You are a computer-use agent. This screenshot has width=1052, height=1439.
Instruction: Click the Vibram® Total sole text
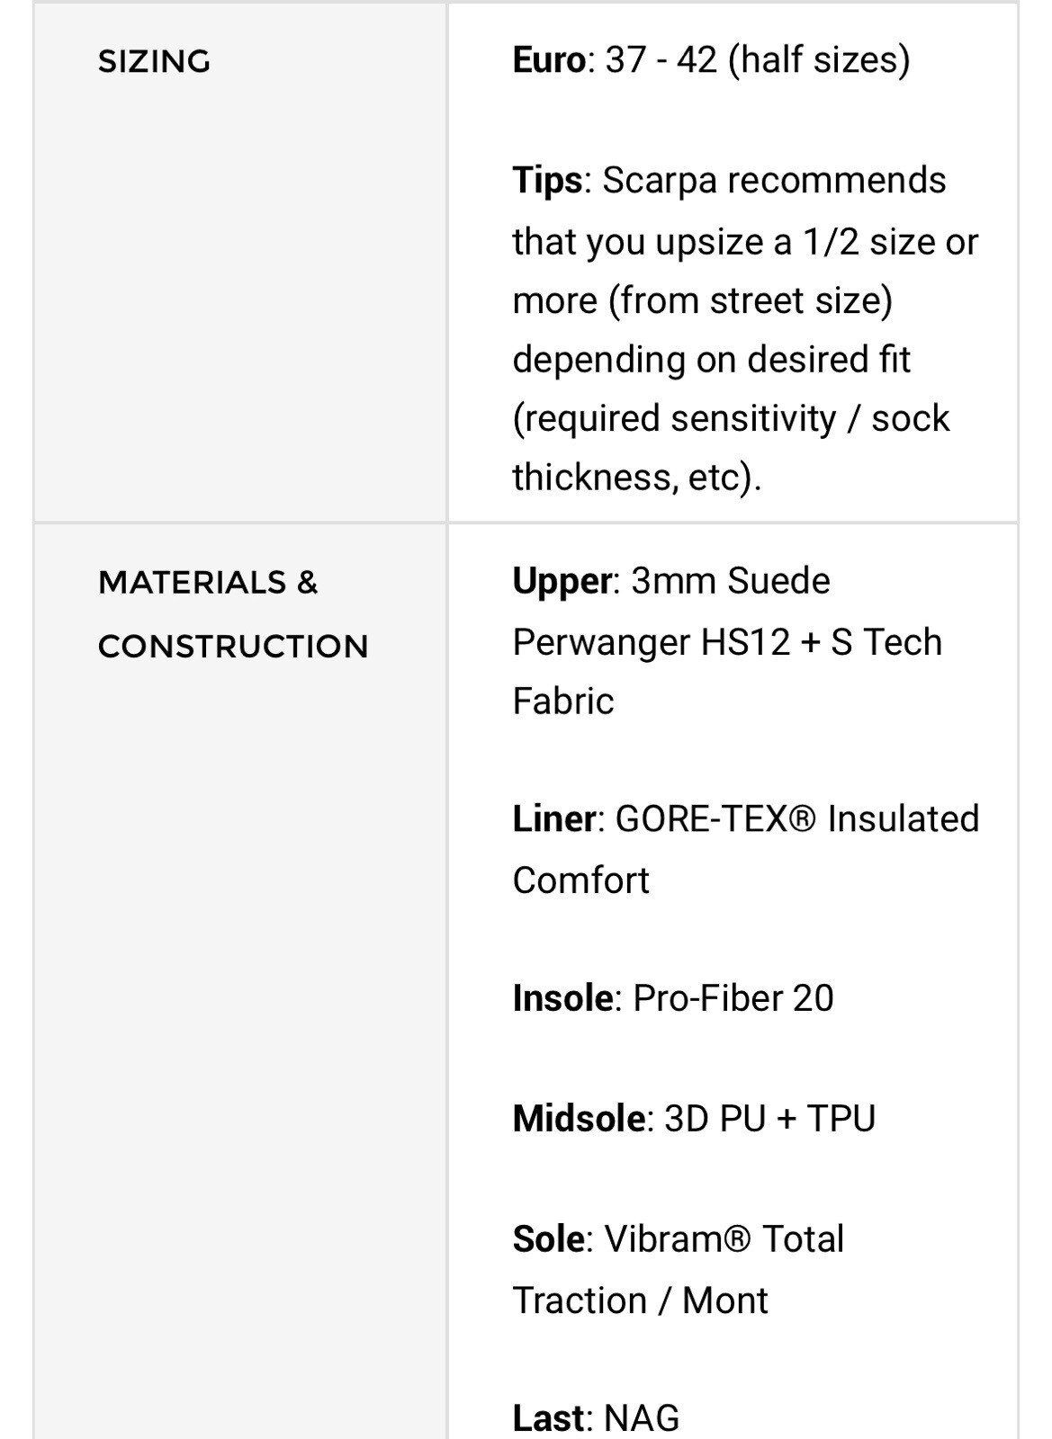pos(724,1239)
